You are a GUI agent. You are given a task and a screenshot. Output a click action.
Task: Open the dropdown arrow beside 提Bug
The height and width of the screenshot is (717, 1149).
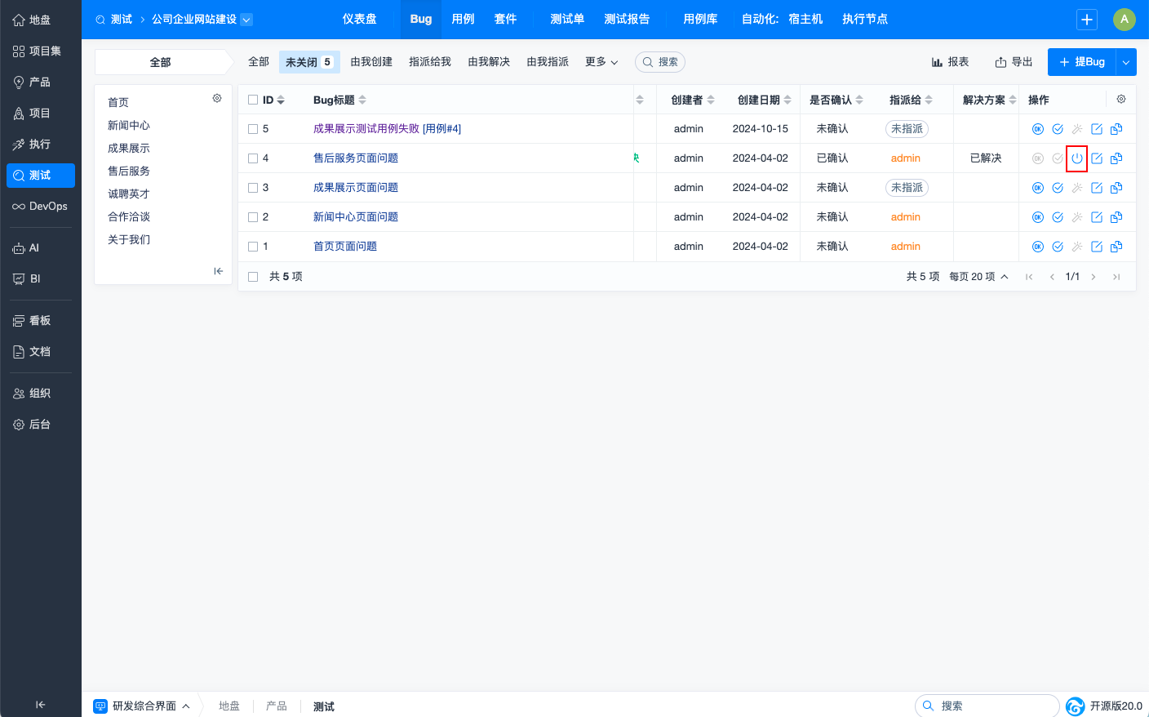pyautogui.click(x=1126, y=62)
